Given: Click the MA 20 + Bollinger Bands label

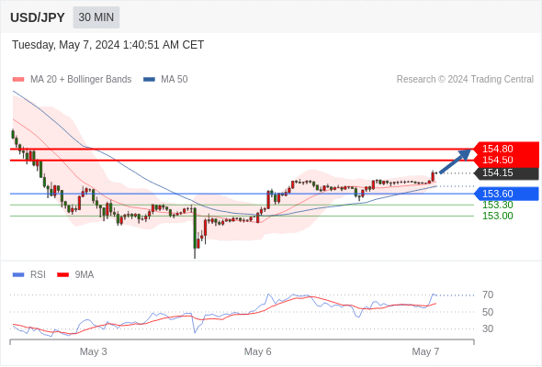Looking at the screenshot, I should (x=81, y=80).
